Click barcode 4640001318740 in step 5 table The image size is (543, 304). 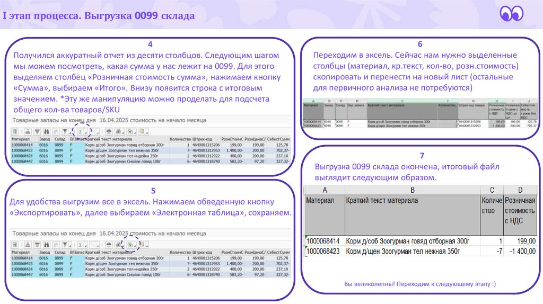coord(206,274)
